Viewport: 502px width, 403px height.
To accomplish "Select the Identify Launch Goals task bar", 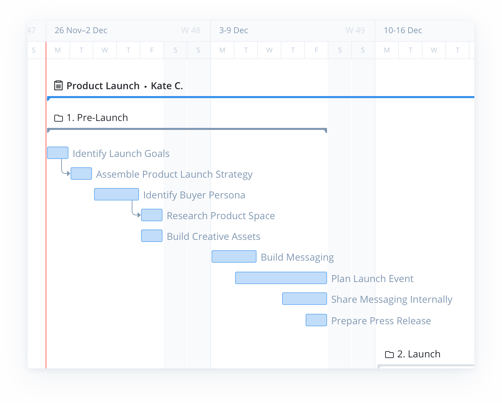I will [x=58, y=153].
